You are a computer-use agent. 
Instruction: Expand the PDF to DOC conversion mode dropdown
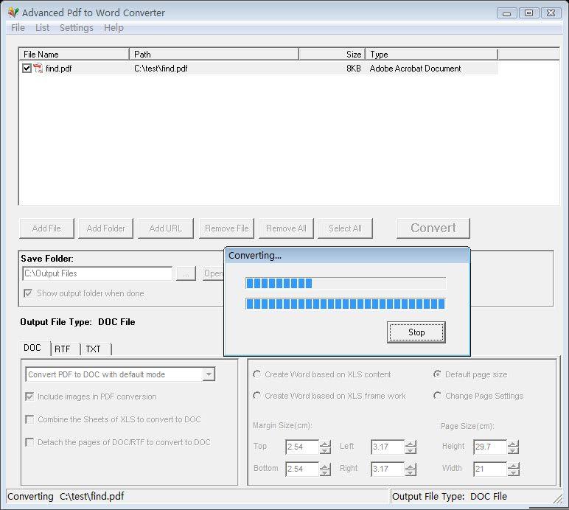(x=209, y=374)
